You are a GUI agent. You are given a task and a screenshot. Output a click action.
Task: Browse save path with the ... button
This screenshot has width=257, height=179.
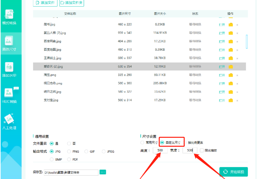pos(103,172)
